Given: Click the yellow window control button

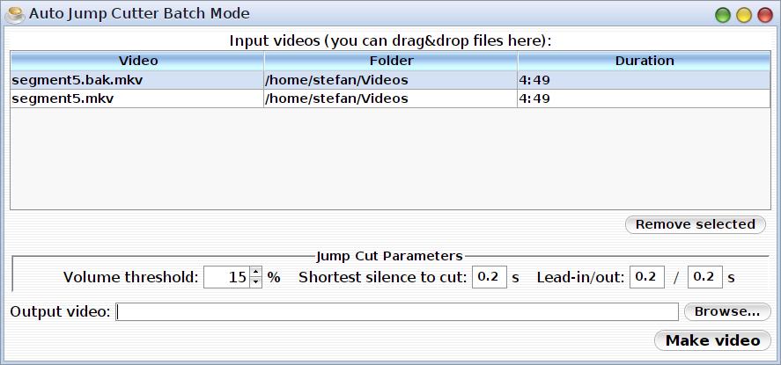Looking at the screenshot, I should 743,15.
